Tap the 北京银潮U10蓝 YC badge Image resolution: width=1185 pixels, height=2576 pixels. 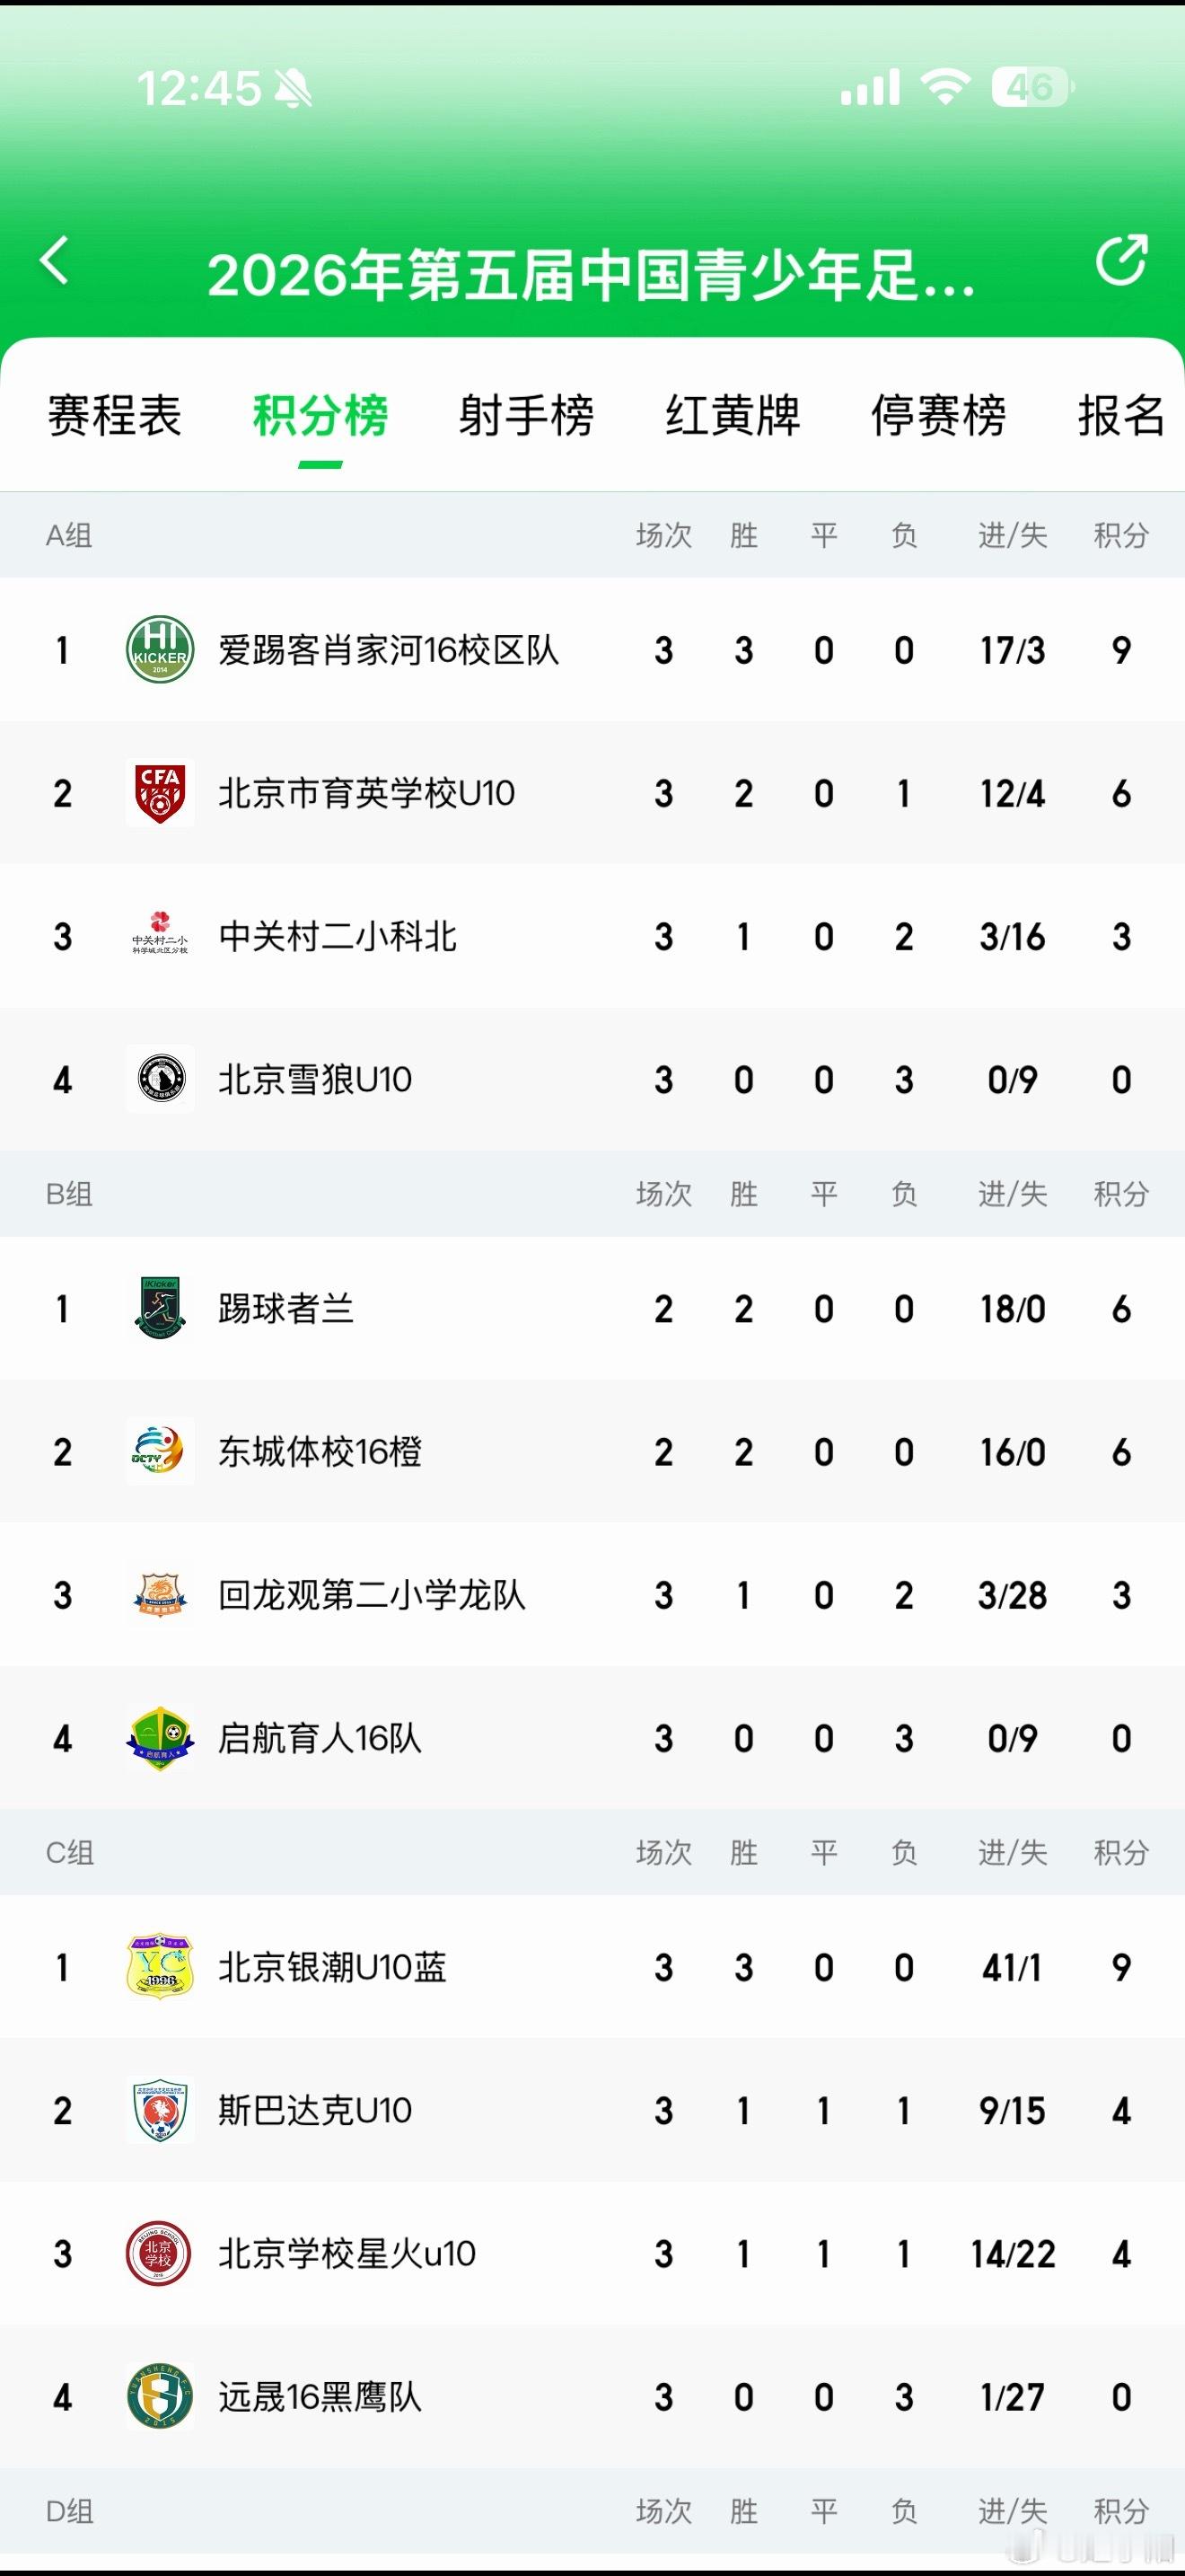click(160, 1967)
